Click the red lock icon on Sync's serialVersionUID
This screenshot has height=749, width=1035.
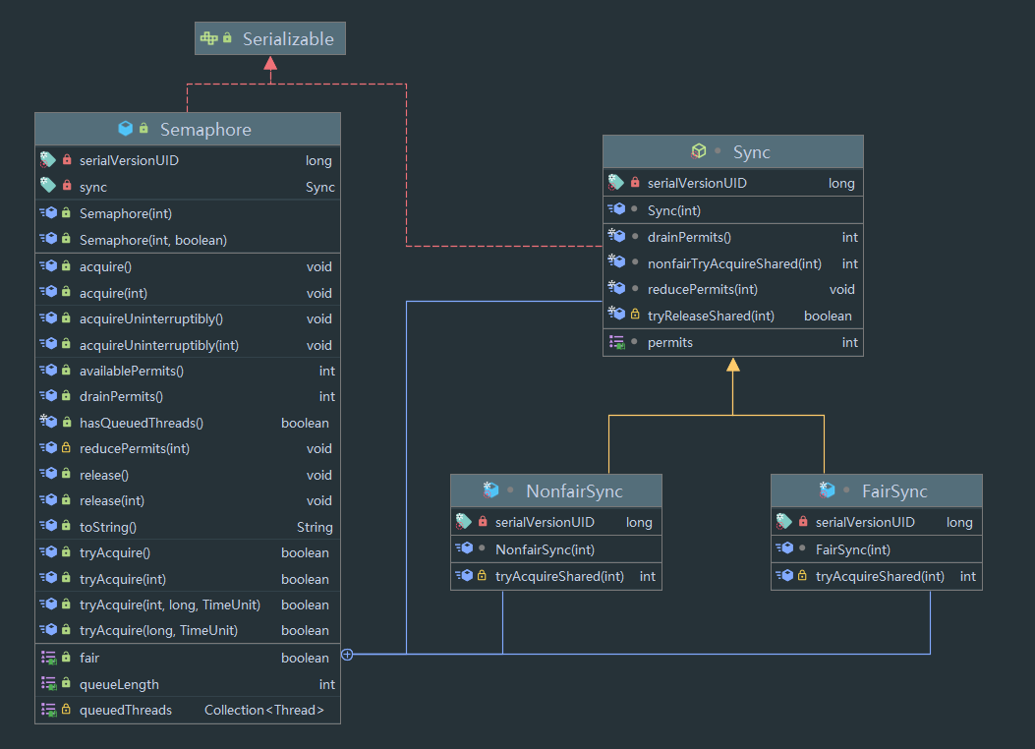pos(635,183)
